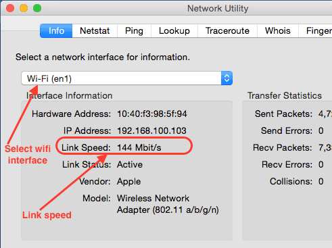
Task: Click the Link Status value Active
Action: point(130,164)
